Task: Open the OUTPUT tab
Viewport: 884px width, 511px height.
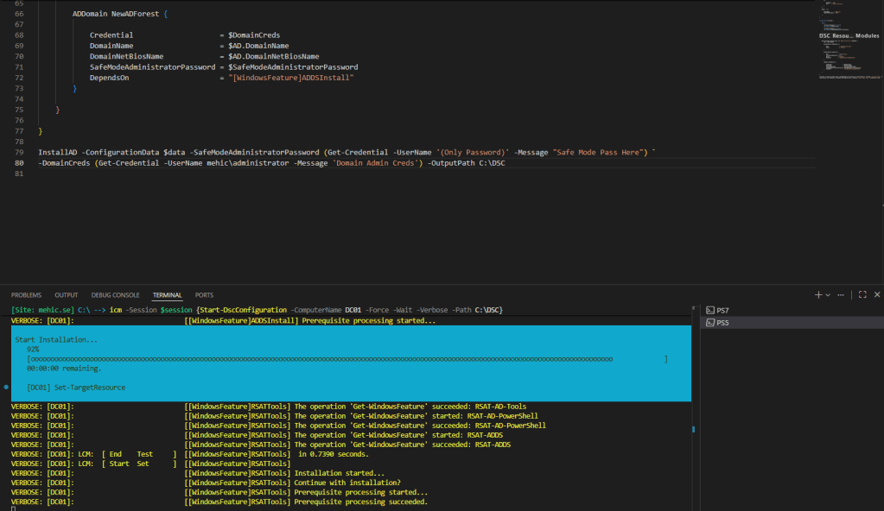Action: (67, 295)
